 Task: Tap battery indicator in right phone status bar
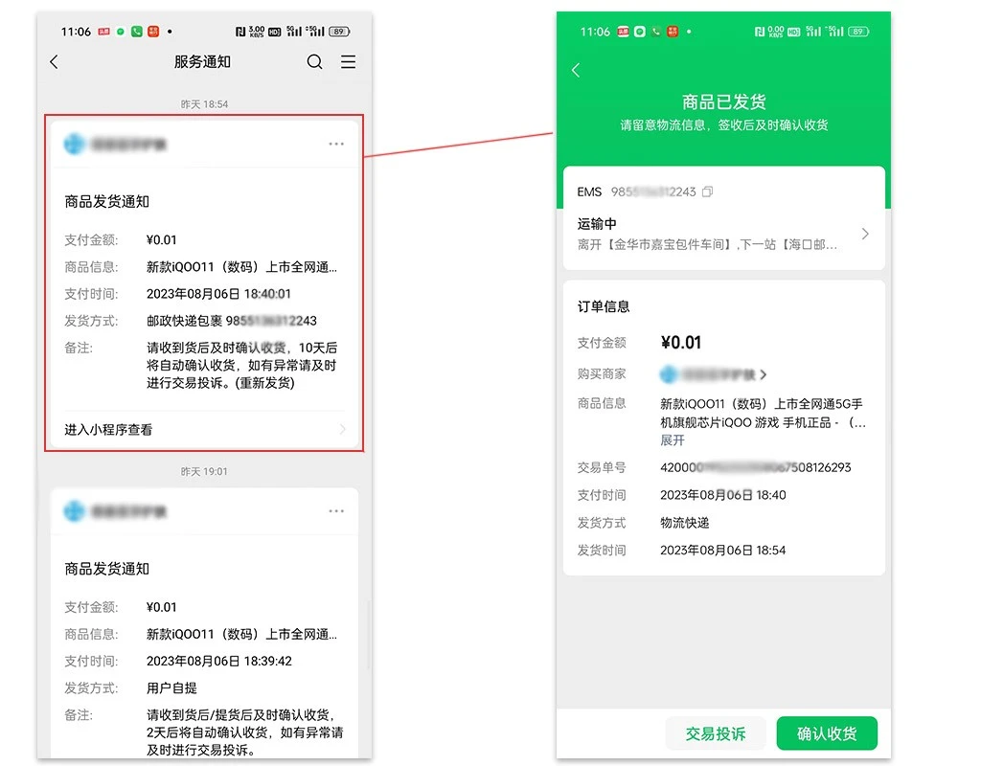[x=858, y=32]
